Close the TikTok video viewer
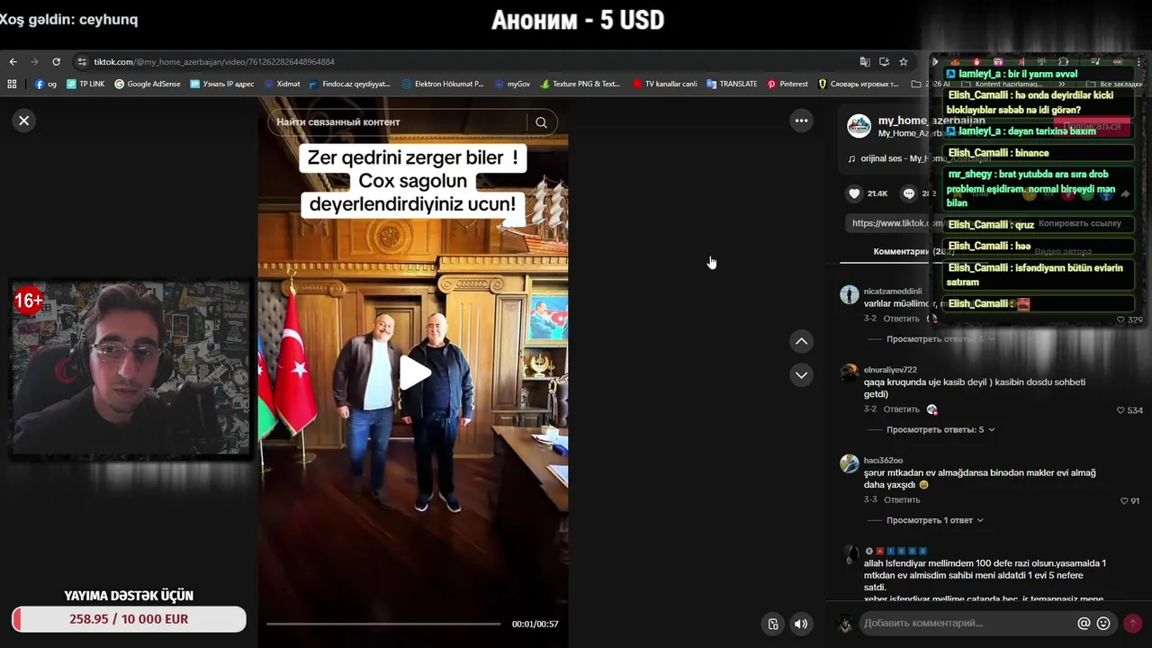 pyautogui.click(x=24, y=121)
